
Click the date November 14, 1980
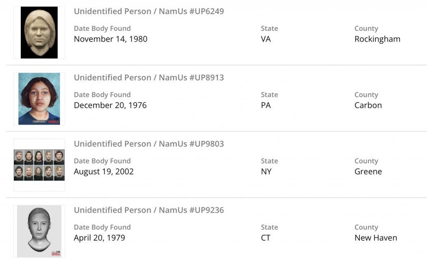point(111,39)
